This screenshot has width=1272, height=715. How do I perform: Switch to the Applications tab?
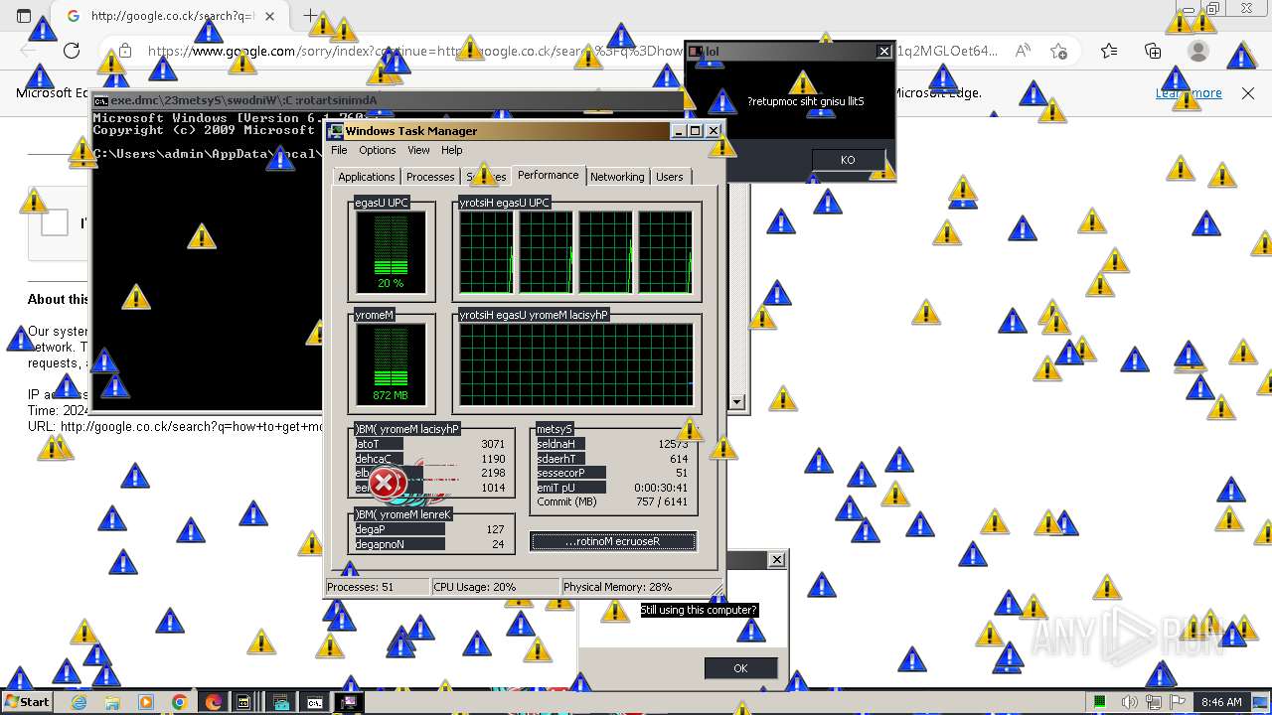coord(366,177)
